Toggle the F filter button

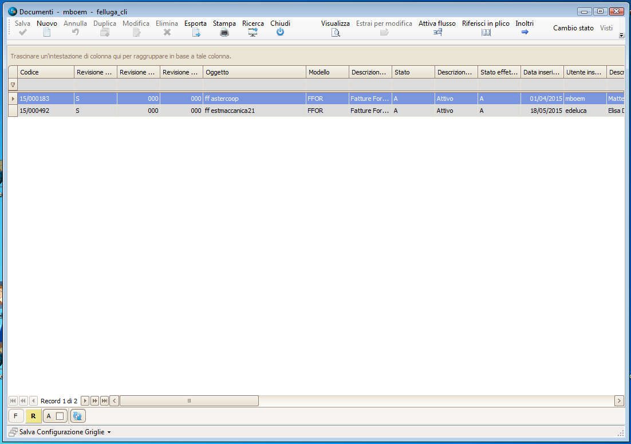(x=15, y=416)
